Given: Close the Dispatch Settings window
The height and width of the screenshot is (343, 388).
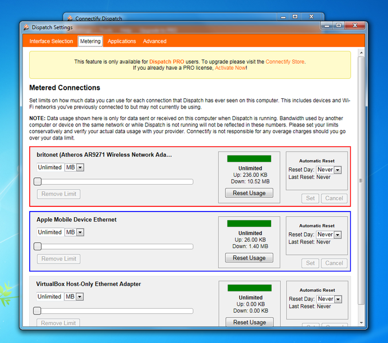Looking at the screenshot, I should tap(355, 25).
